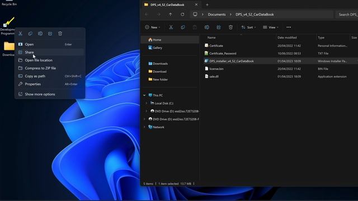Close the DPS_v4_52_CarDataBook Explorer tab
Viewport: 358px width, 201px height.
click(x=196, y=5)
